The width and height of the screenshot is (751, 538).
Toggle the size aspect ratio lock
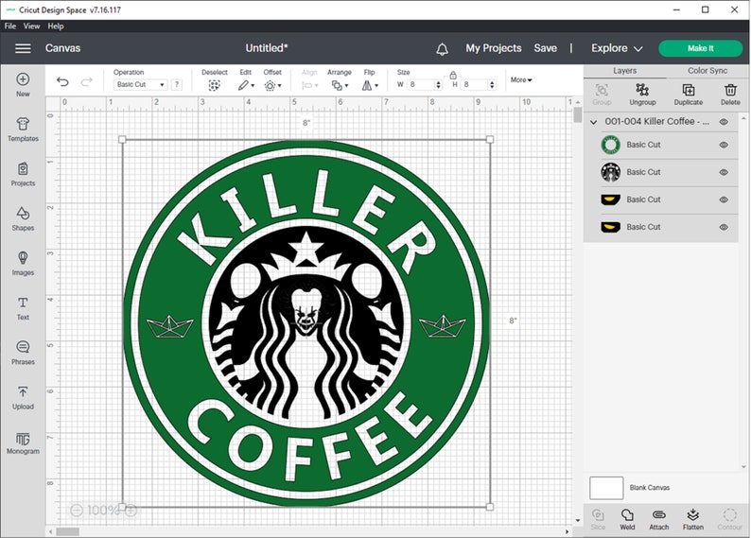coord(453,75)
